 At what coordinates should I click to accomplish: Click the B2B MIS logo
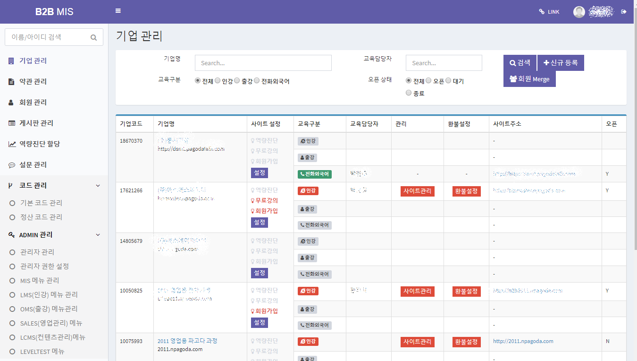pos(54,12)
